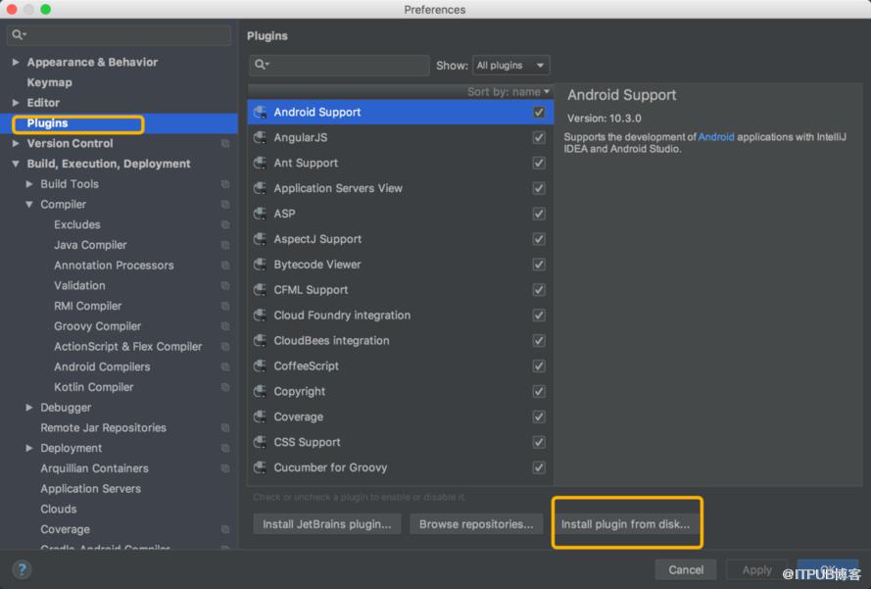Collapse the Compiler tree node

coord(28,205)
